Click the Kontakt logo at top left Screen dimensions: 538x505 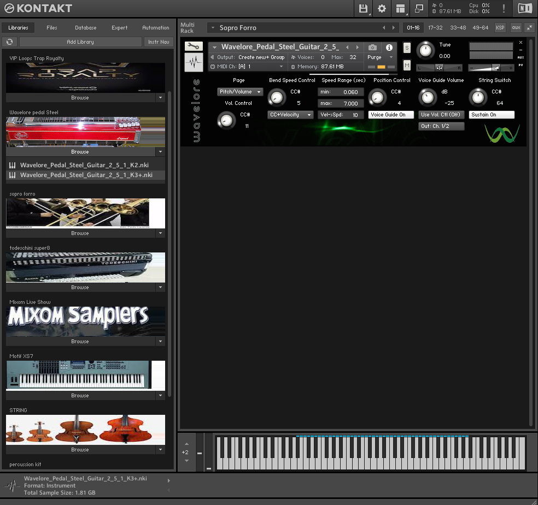click(38, 8)
